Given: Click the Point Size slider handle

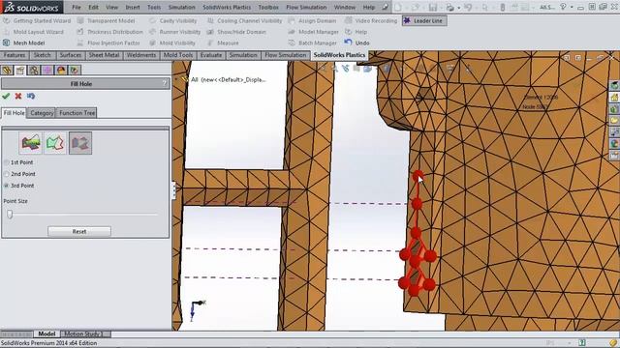Looking at the screenshot, I should [x=10, y=214].
